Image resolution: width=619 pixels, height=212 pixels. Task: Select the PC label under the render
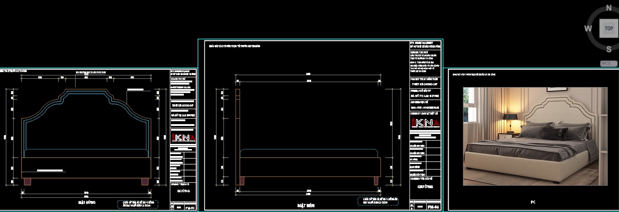533,202
